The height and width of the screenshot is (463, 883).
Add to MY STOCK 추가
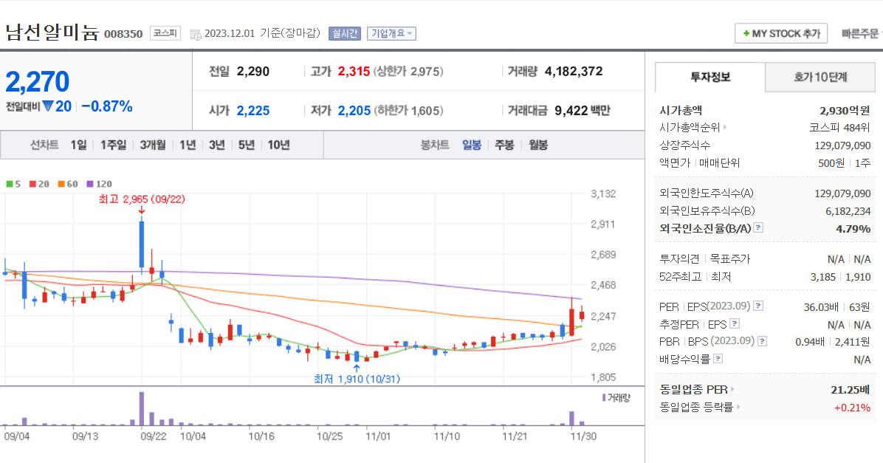pyautogui.click(x=781, y=33)
